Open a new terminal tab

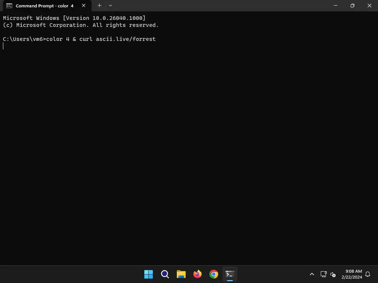coord(99,6)
